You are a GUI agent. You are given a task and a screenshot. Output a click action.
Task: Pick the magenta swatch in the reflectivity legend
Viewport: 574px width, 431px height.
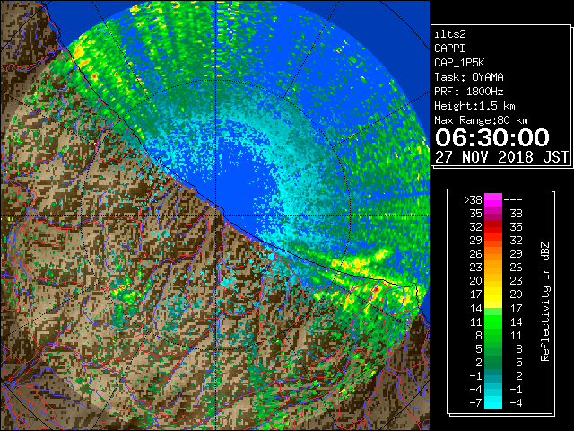pos(493,200)
